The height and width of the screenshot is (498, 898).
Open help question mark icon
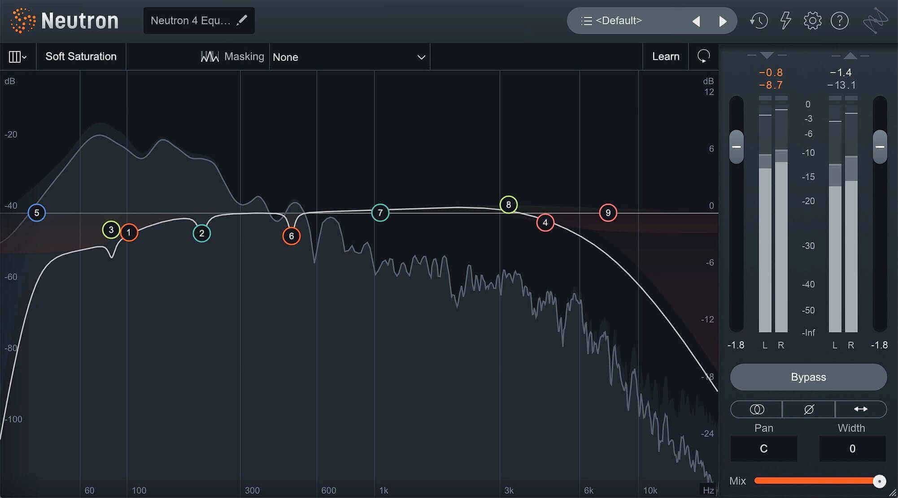839,21
